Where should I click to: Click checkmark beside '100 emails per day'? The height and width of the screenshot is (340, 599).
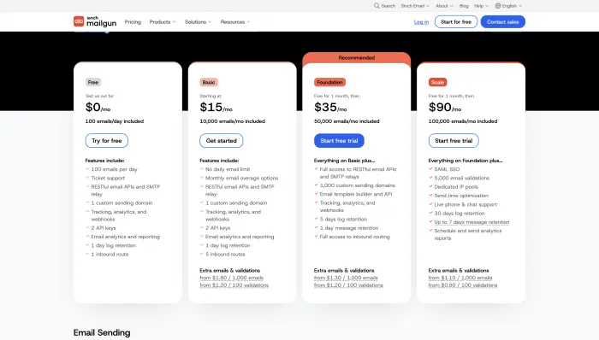pos(87,168)
